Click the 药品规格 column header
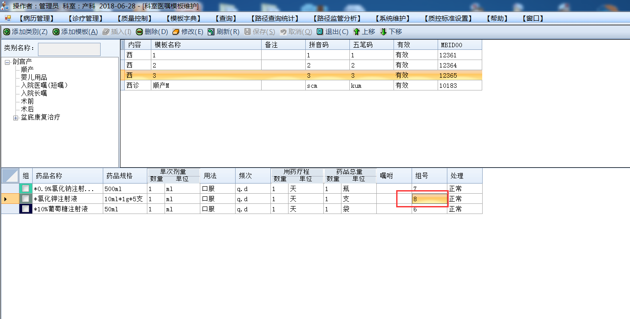Screen dimensions: 630x319 coord(125,176)
